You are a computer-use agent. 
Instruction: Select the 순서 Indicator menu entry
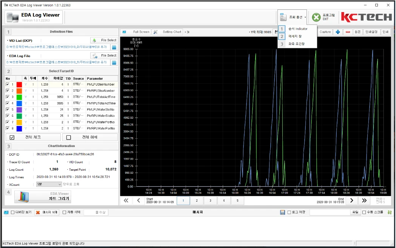pyautogui.click(x=297, y=29)
